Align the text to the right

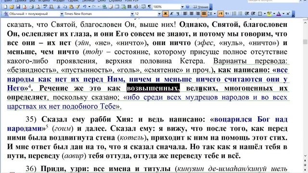click(x=198, y=13)
